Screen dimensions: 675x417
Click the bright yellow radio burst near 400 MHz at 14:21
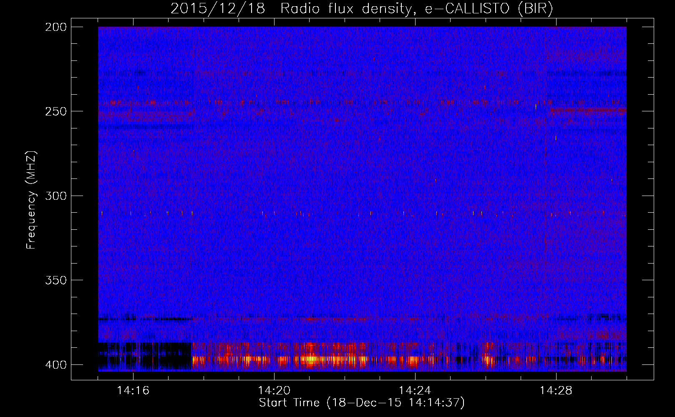pyautogui.click(x=311, y=359)
